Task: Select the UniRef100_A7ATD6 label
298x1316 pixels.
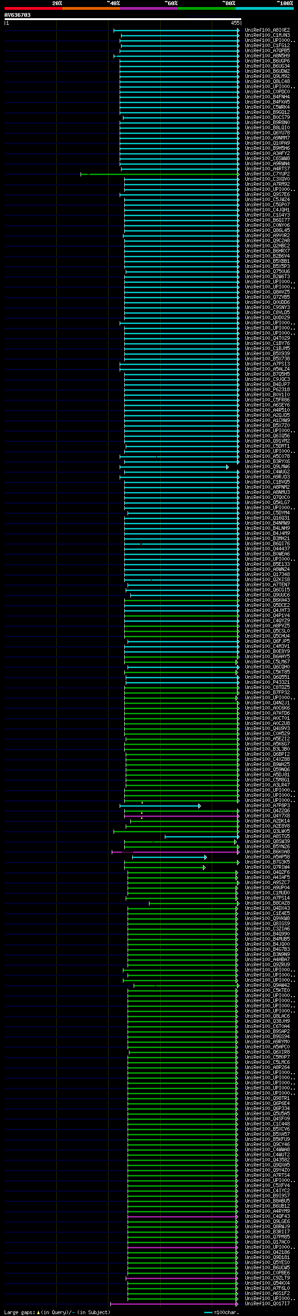Action: pyautogui.click(x=267, y=713)
